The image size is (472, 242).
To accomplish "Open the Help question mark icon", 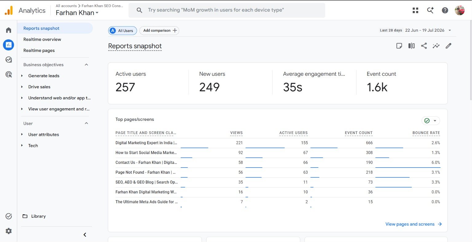I will [445, 10].
